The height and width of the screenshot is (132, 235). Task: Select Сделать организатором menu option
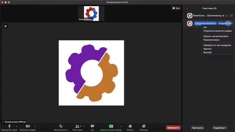pyautogui.click(x=216, y=36)
